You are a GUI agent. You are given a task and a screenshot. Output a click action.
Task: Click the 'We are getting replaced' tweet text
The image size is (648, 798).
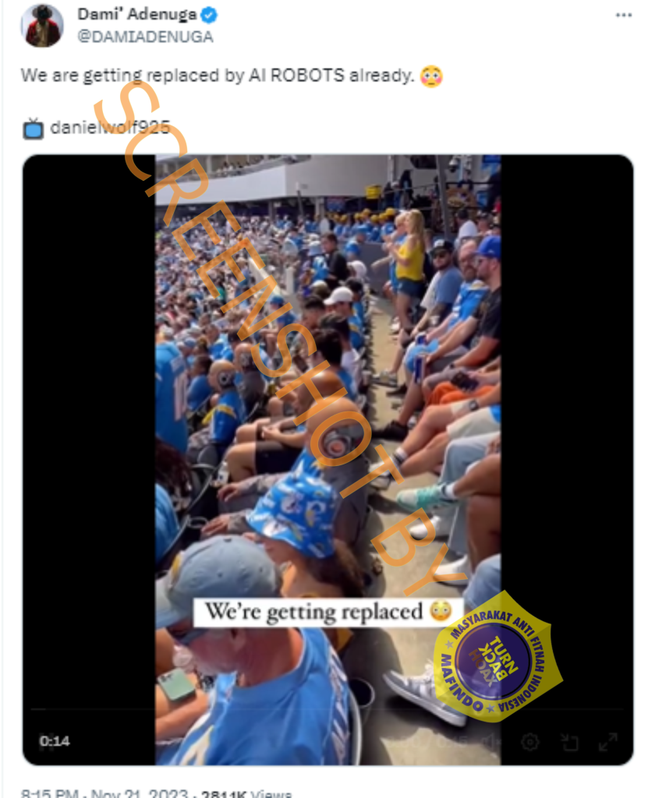(x=218, y=76)
